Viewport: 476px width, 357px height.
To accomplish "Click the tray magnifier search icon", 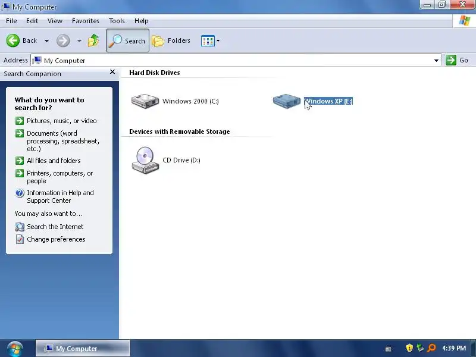I will [x=431, y=348].
